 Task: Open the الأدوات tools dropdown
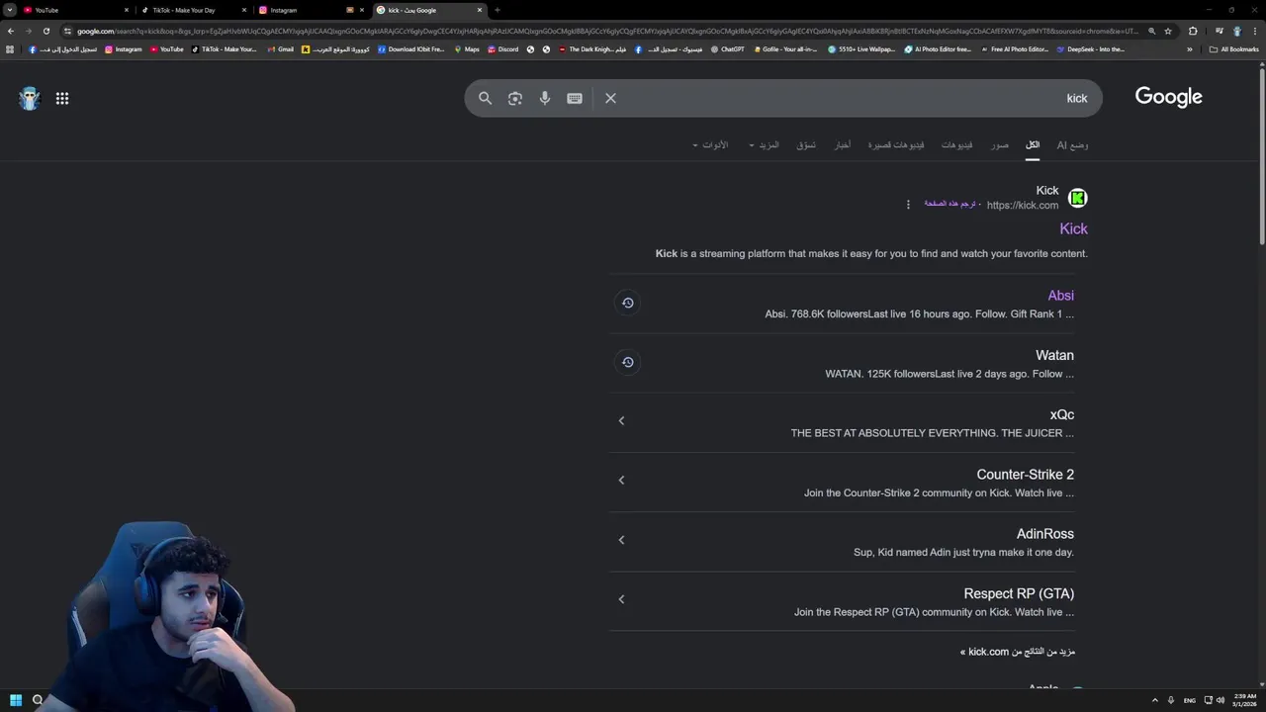click(x=710, y=145)
